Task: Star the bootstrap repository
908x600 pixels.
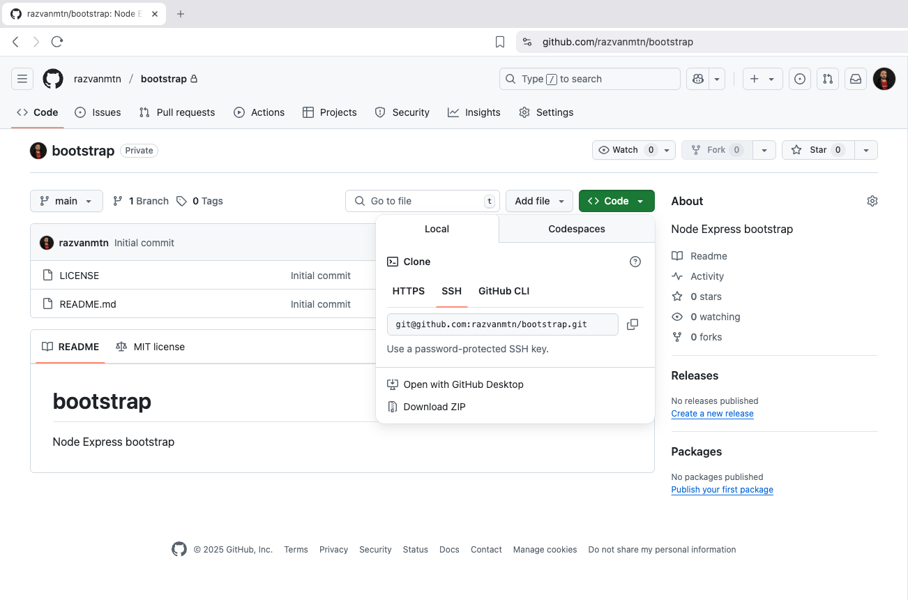Action: pos(817,150)
